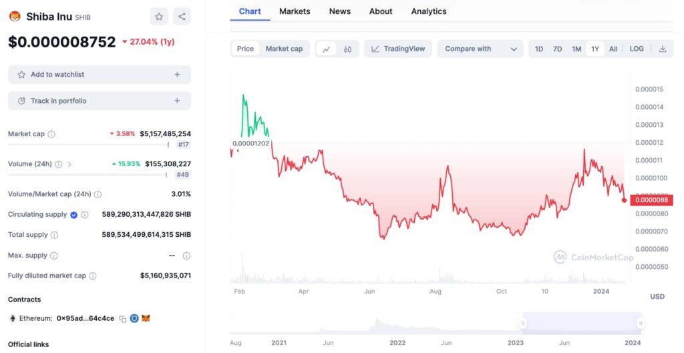The image size is (684, 353).
Task: Toggle the Market cap chart mode
Action: [284, 49]
